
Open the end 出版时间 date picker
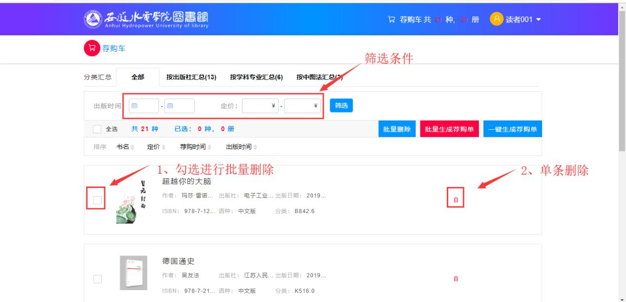click(x=180, y=106)
